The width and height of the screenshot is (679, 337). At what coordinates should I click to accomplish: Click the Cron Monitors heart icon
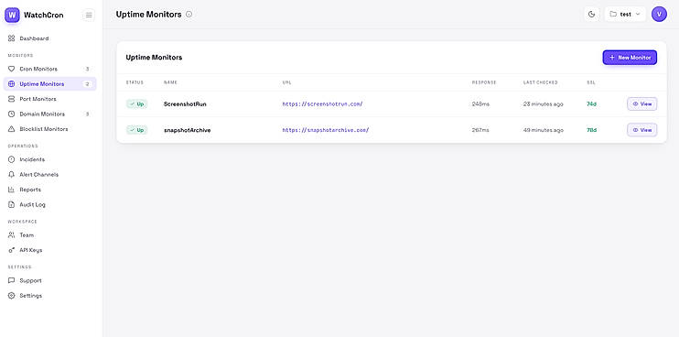pos(12,69)
